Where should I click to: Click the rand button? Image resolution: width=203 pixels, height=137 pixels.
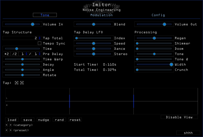[x=59, y=120]
